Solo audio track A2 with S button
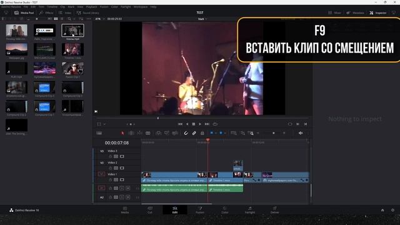This screenshot has width=400, height=225. click(122, 197)
